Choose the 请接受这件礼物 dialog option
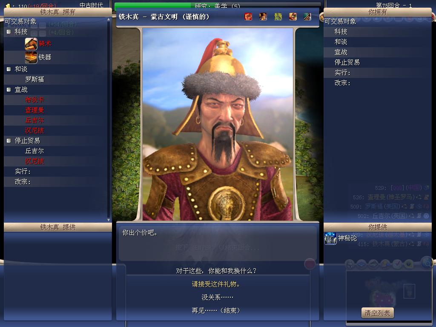The width and height of the screenshot is (436, 327). pos(216,284)
